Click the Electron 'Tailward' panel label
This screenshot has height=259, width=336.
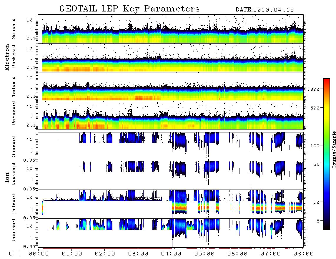[14, 87]
